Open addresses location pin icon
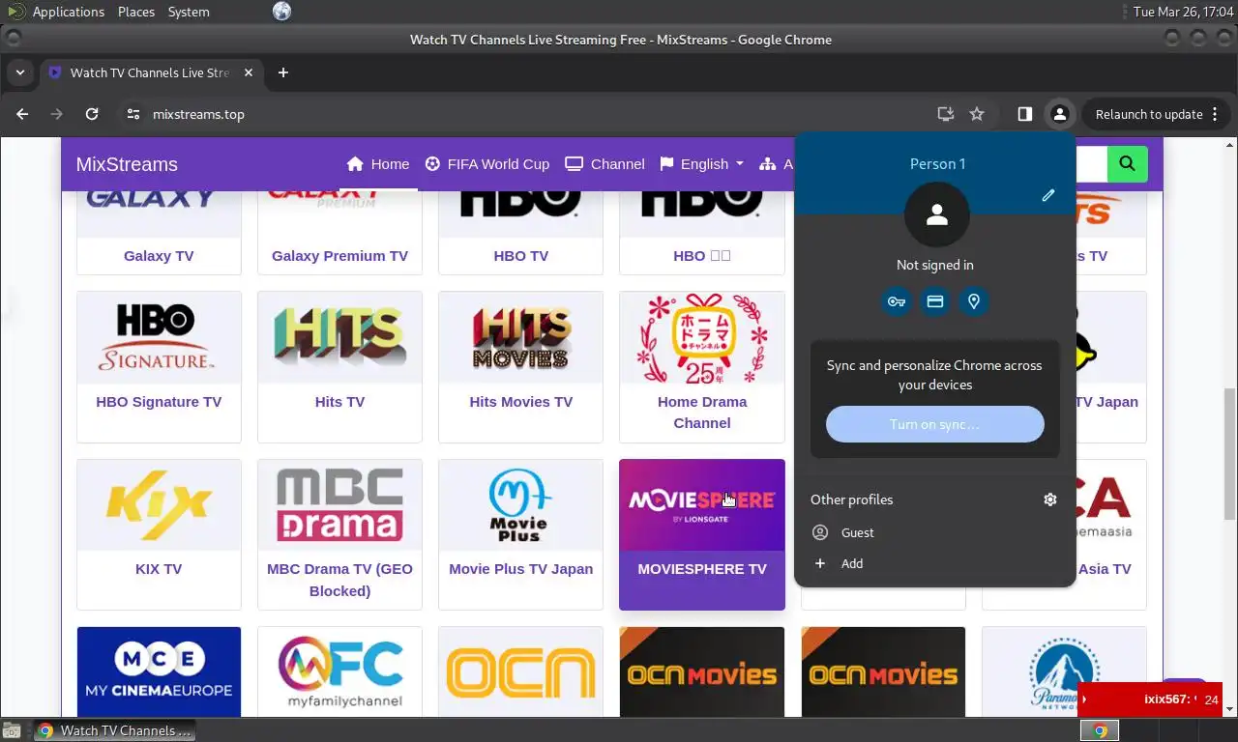 coord(974,301)
